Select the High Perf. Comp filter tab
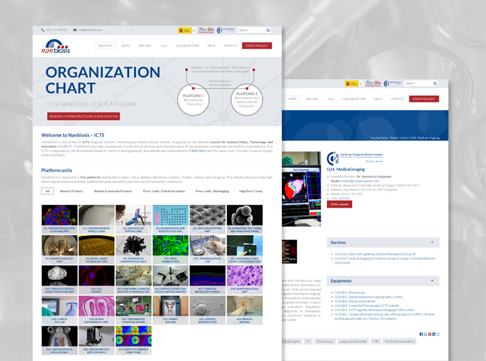The image size is (486, 361). point(251,191)
